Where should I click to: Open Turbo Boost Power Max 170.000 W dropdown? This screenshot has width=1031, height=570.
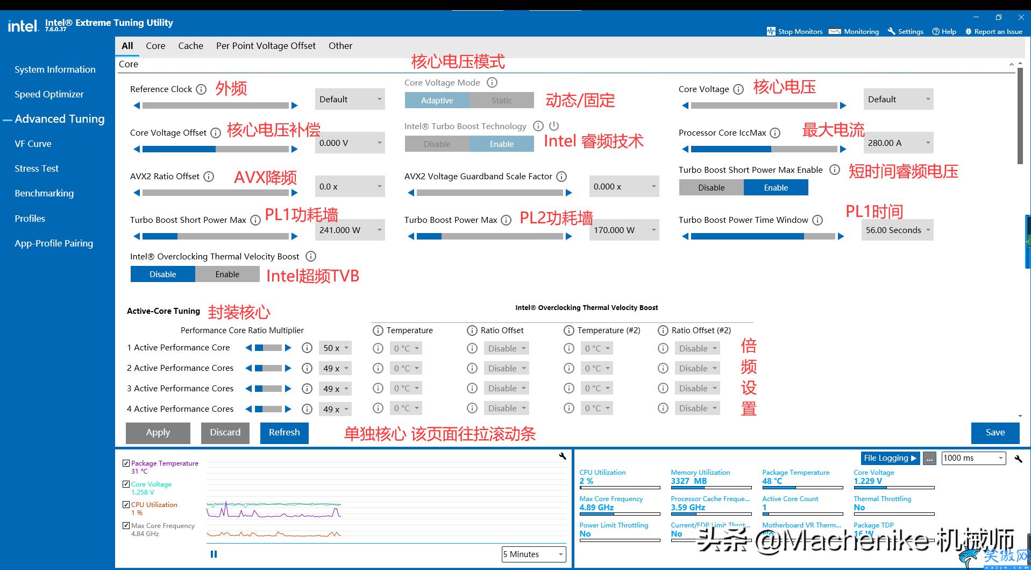pos(624,230)
